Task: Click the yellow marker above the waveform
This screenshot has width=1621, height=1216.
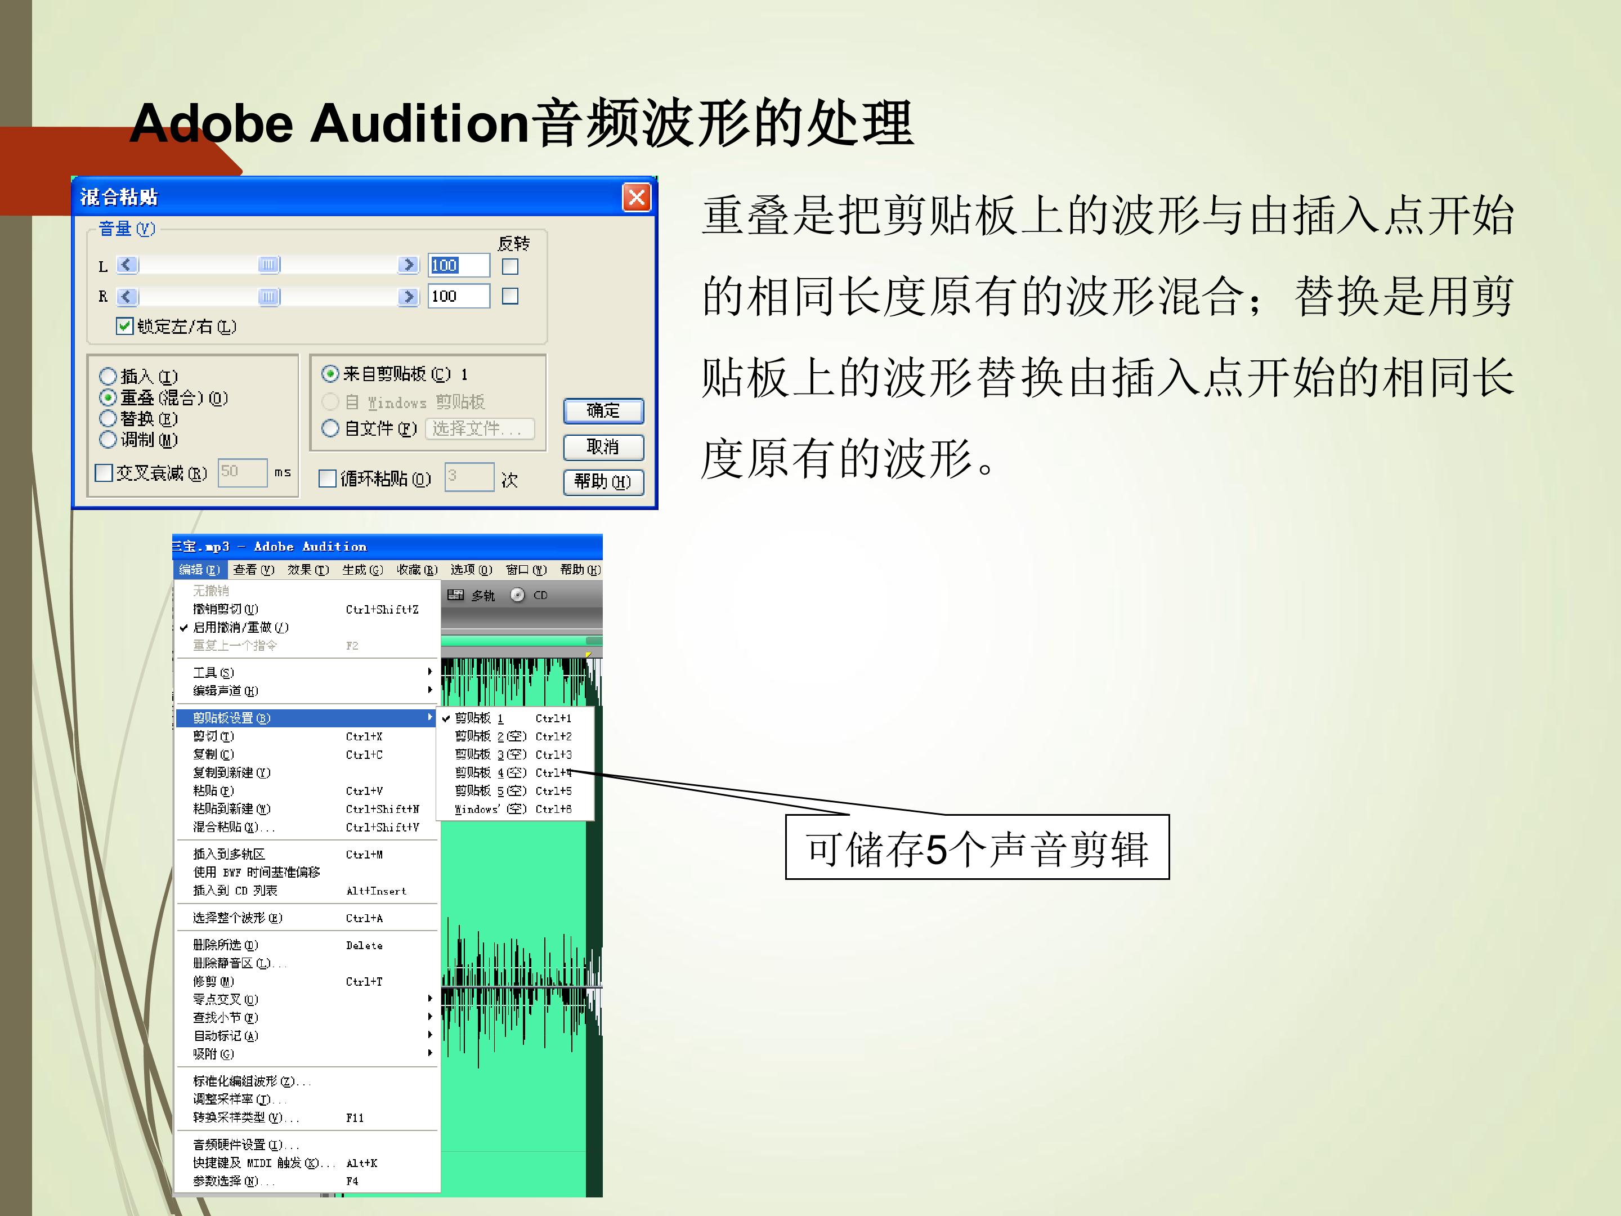Action: (588, 655)
